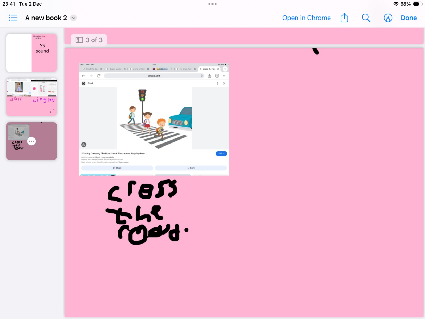
Task: Tap the battery indicator icon
Action: pyautogui.click(x=417, y=4)
